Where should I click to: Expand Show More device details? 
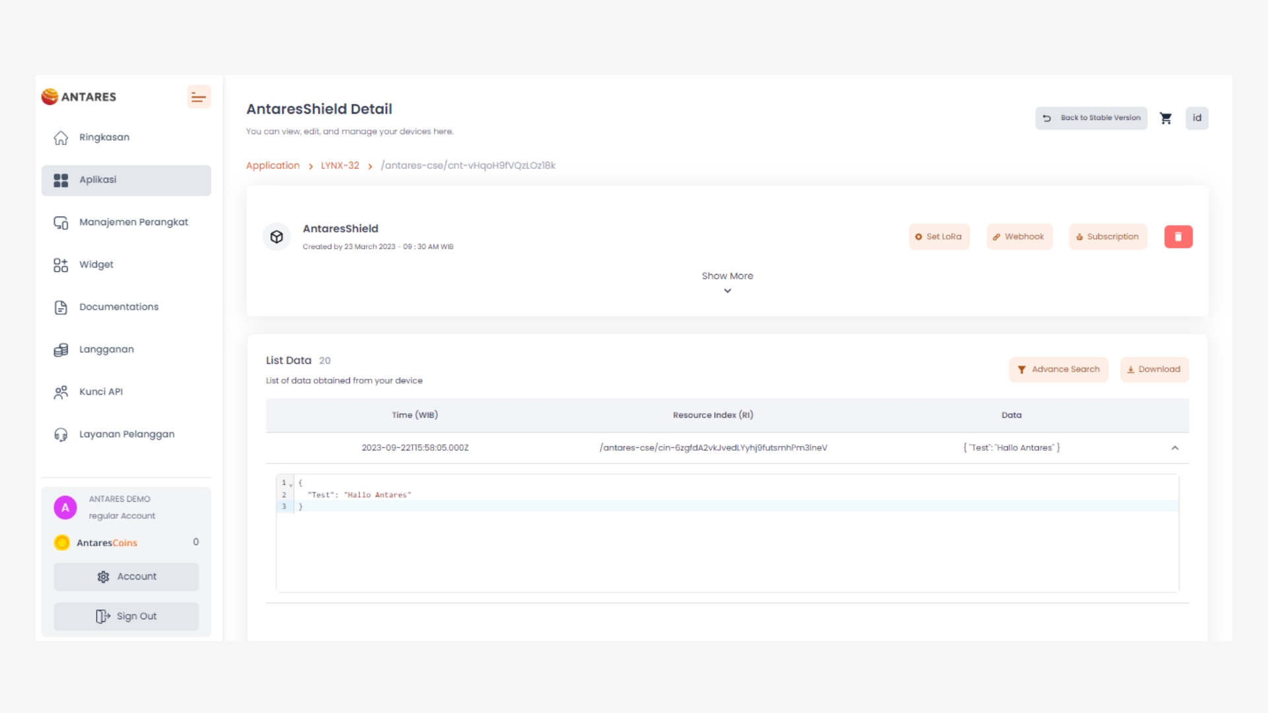[727, 283]
